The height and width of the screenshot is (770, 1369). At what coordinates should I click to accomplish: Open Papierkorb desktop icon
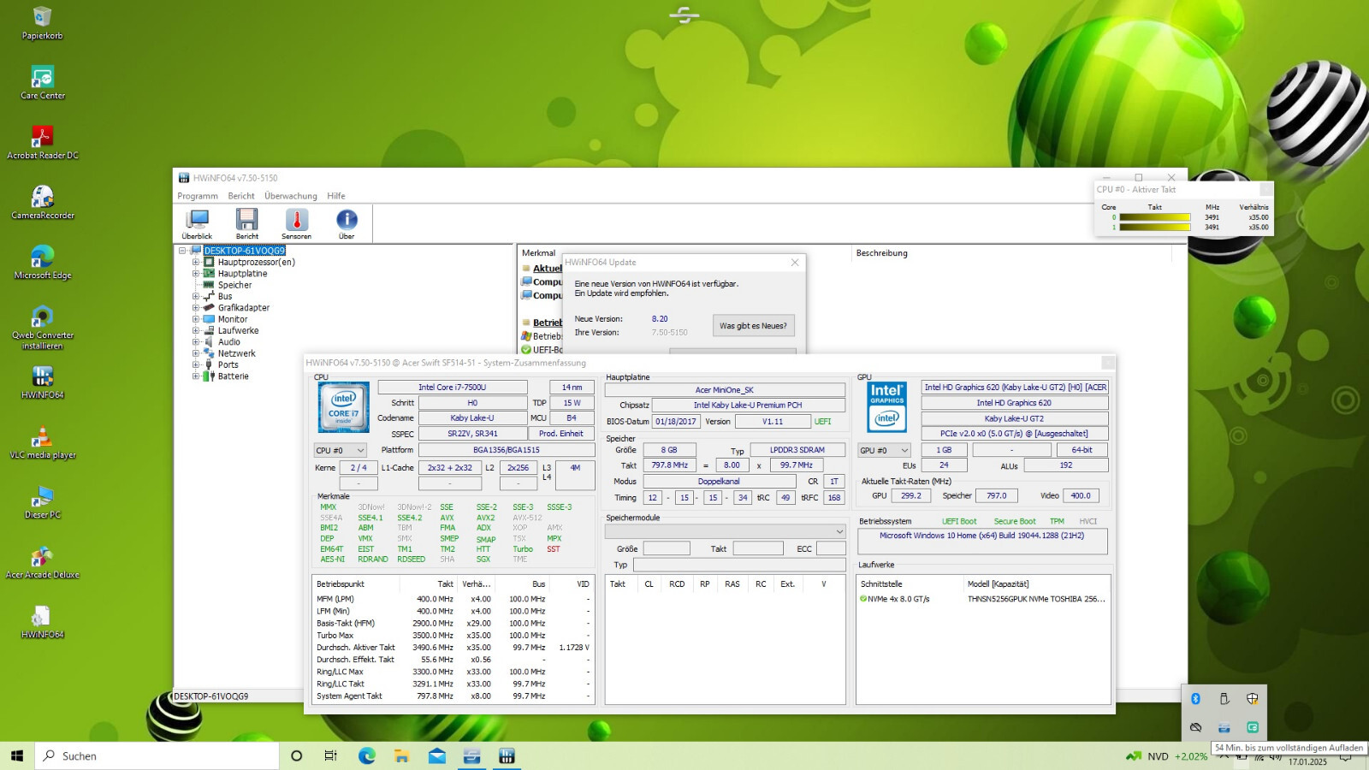(x=42, y=23)
